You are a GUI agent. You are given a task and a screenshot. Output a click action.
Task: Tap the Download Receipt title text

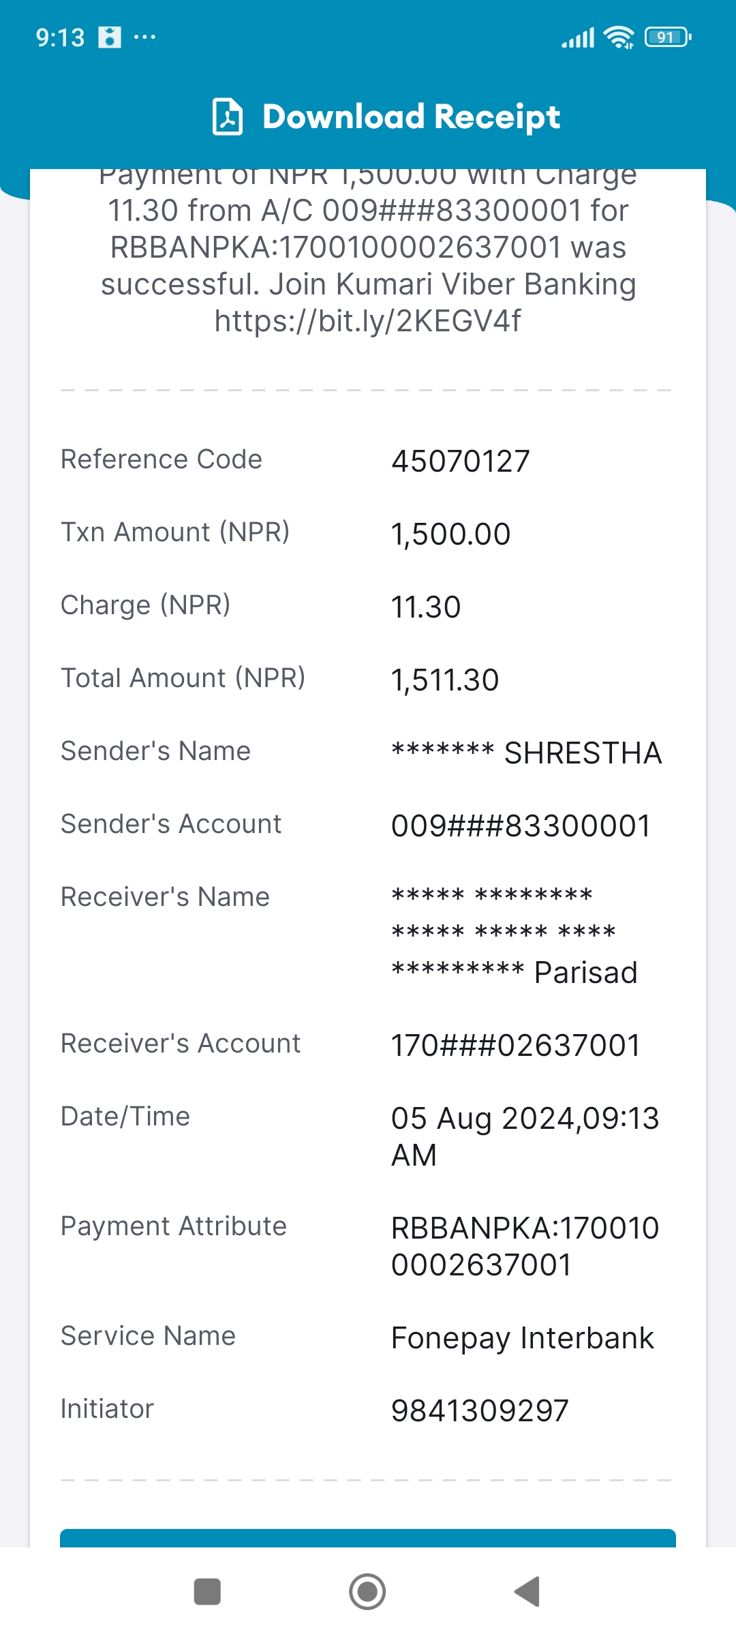click(x=411, y=117)
